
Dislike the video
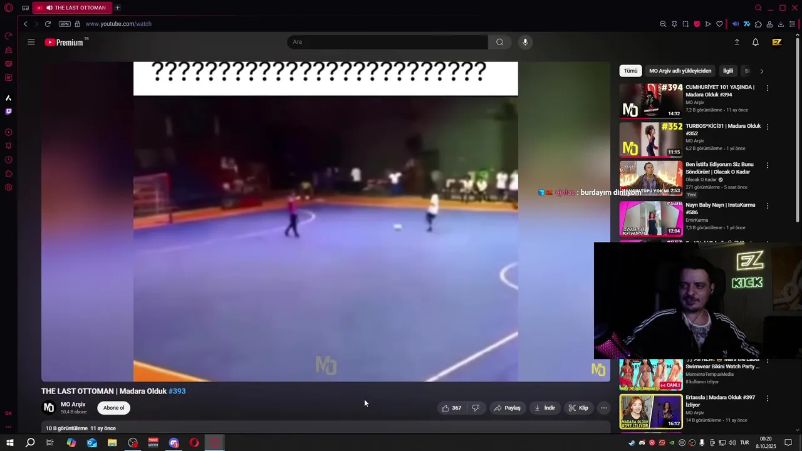click(476, 408)
